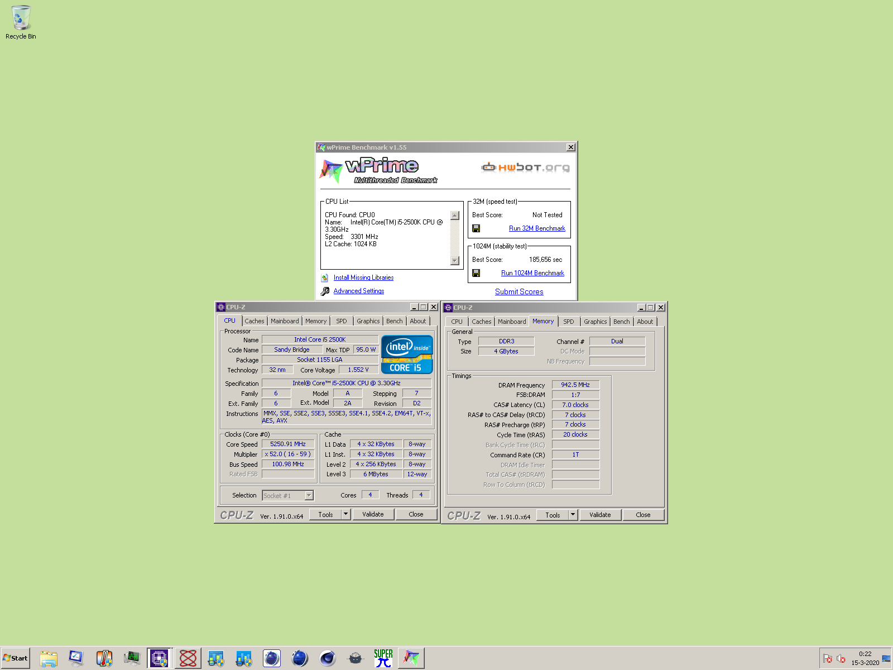Click the muted volume tray icon
This screenshot has height=670, width=893.
pyautogui.click(x=841, y=659)
